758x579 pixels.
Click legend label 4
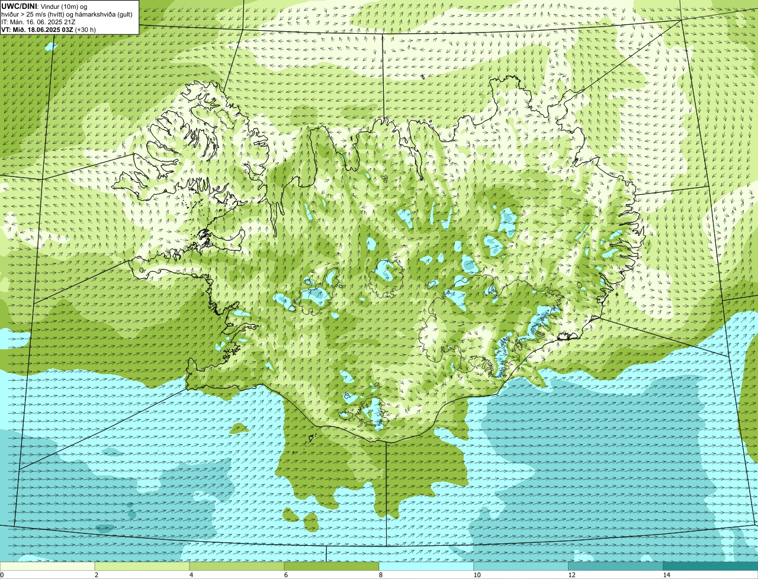(191, 575)
